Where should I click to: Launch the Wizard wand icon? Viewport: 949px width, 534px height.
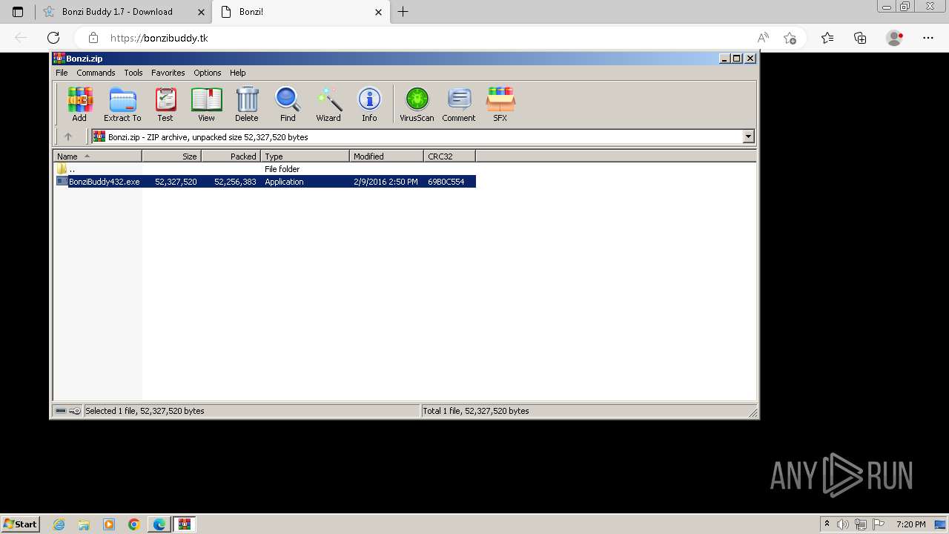coord(328,104)
